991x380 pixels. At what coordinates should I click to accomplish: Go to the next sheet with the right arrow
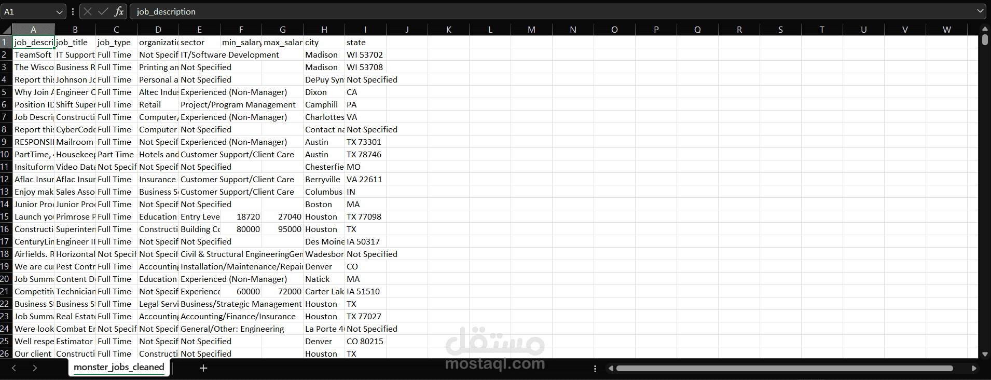[35, 368]
